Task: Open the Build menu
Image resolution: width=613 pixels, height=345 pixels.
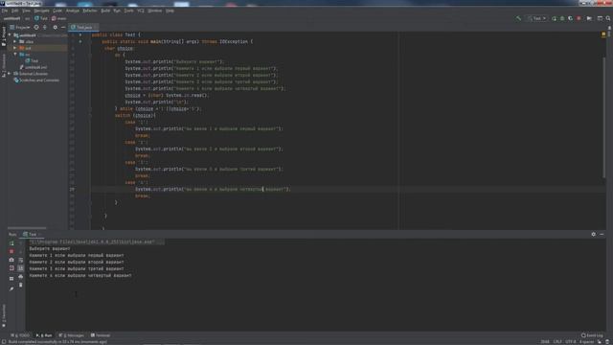Action: click(x=105, y=11)
